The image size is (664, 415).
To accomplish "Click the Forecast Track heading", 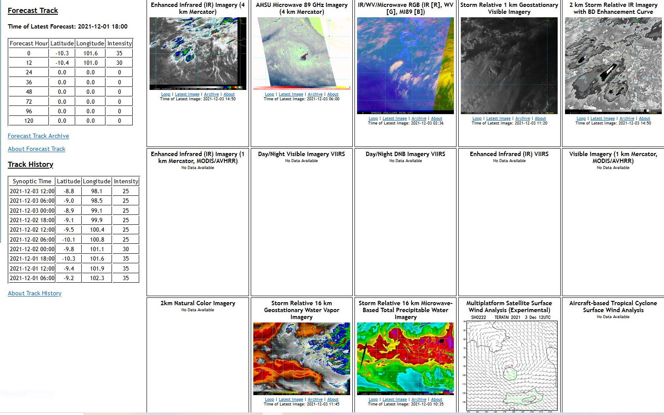I will pos(33,10).
